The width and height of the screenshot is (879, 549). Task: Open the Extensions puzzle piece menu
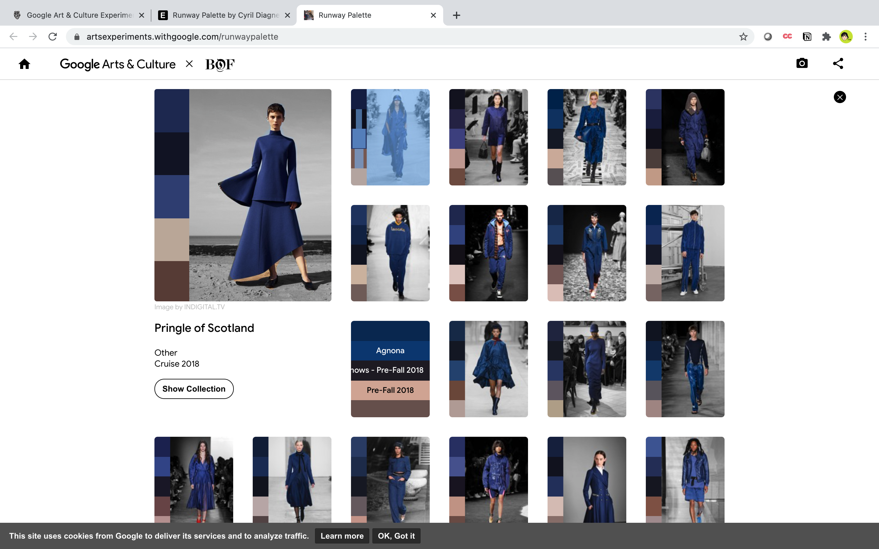826,37
